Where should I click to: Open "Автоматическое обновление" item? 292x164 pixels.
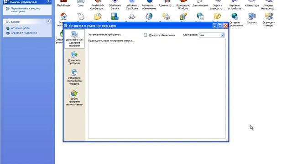click(149, 5)
